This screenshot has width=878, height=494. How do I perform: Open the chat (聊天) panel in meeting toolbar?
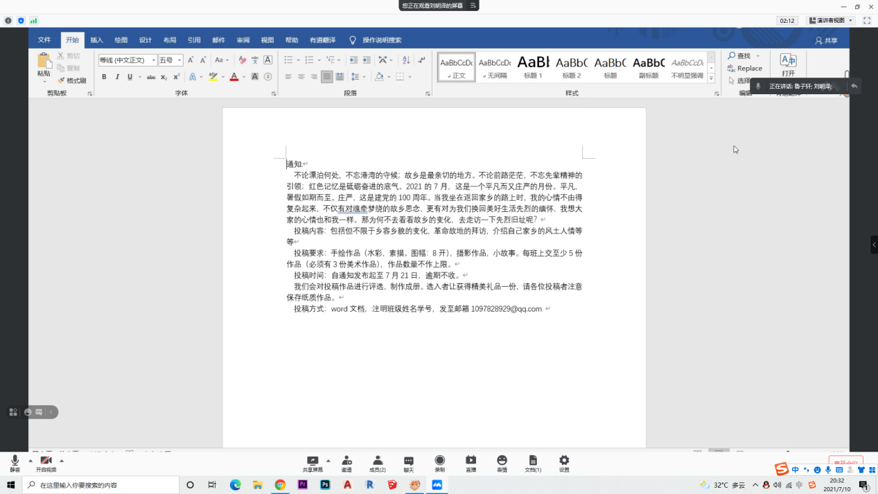tap(408, 463)
